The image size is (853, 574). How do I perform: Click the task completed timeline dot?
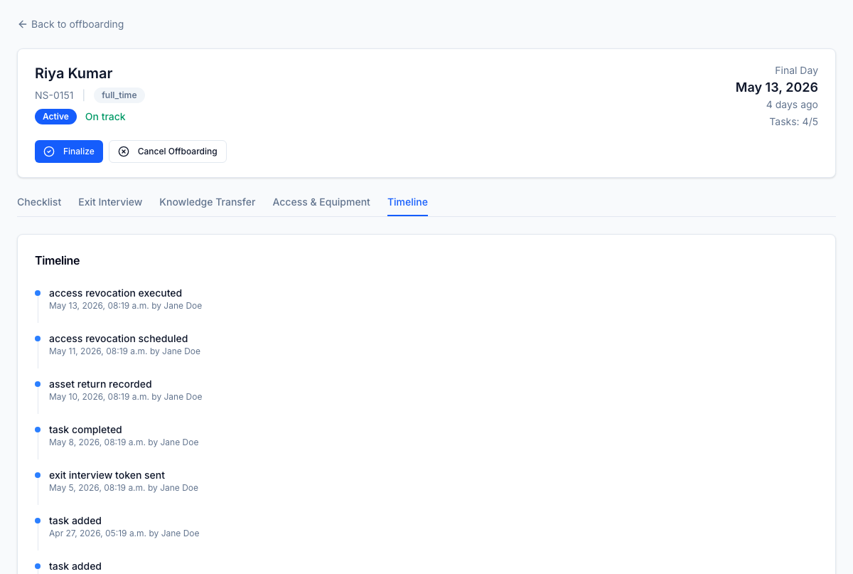(38, 429)
